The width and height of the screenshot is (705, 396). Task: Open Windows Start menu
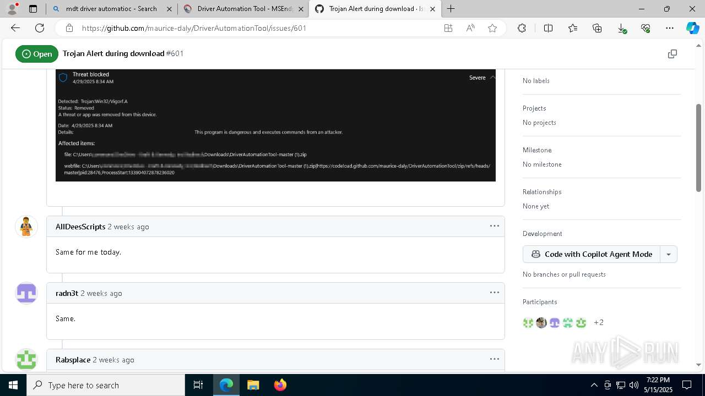13,385
